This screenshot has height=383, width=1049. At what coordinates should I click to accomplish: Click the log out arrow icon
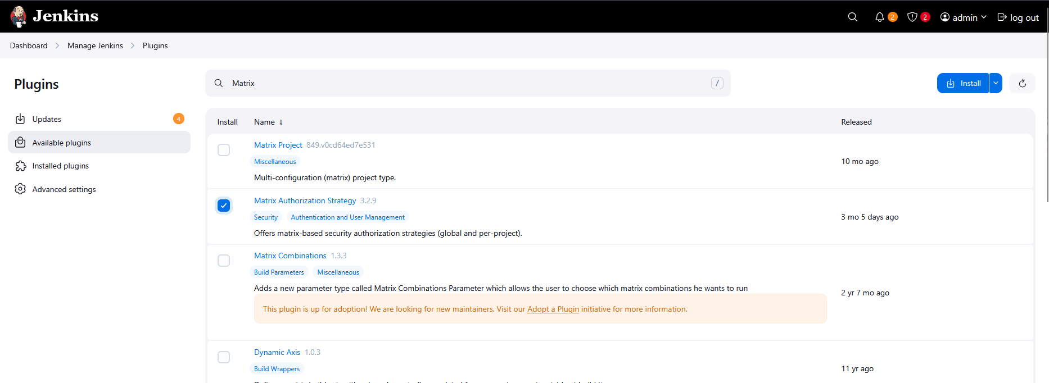click(1002, 17)
